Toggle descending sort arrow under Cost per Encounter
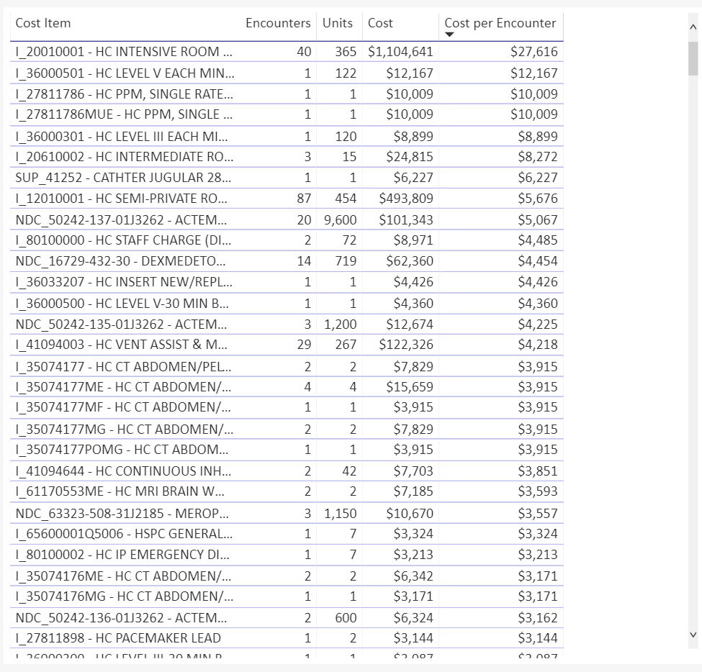Viewport: 702px width, 672px height. tap(449, 35)
